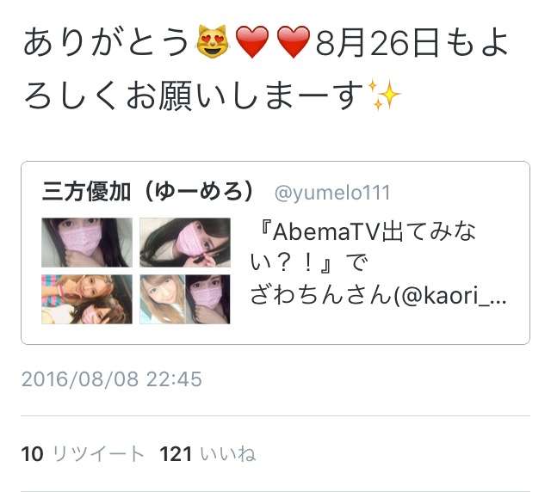Click the first red heart emoji
This screenshot has height=492, width=551.
252,42
